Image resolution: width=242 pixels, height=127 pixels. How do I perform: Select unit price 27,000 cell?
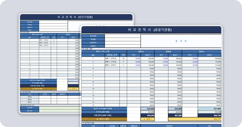pos(161,62)
